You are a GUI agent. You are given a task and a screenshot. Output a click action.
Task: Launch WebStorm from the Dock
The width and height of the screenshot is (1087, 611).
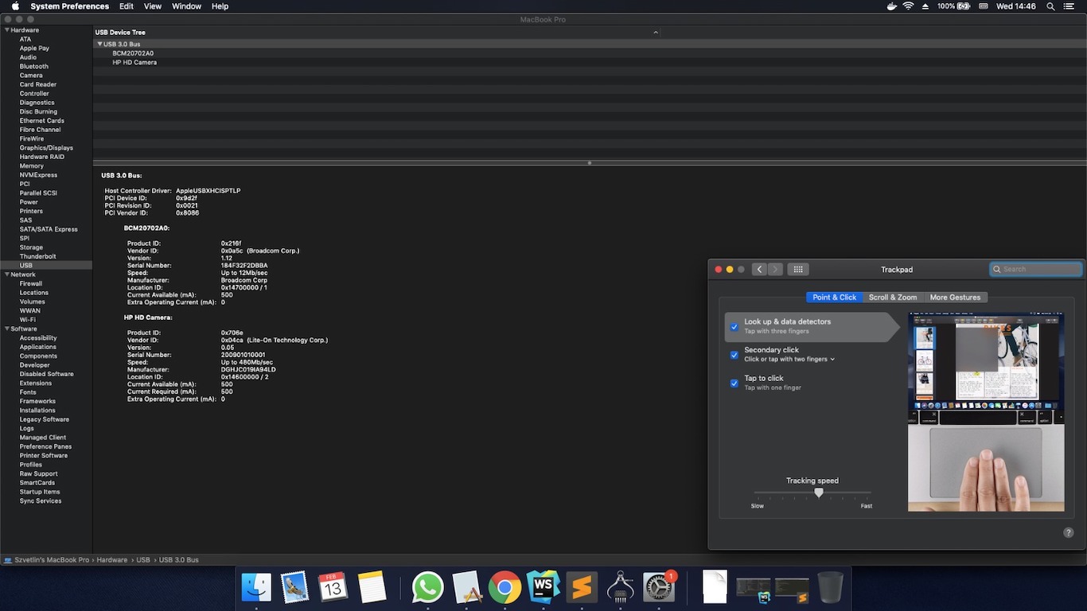(x=543, y=588)
